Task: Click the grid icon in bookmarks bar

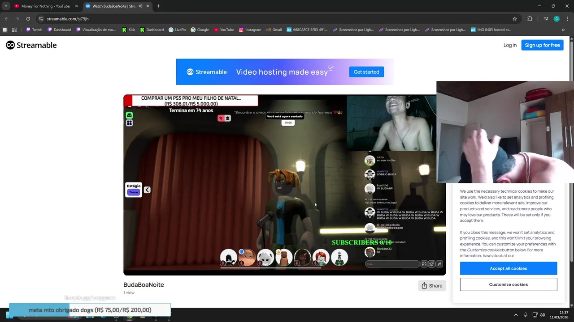Action: [x=14, y=30]
